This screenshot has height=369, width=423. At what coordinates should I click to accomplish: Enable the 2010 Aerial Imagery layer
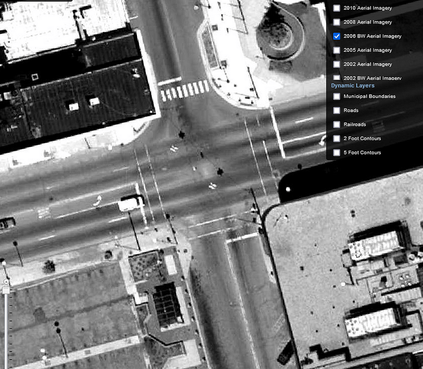tap(337, 8)
